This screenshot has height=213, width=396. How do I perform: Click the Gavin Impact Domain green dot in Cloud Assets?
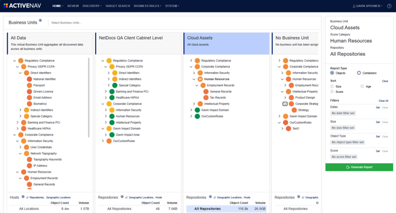tap(197, 110)
